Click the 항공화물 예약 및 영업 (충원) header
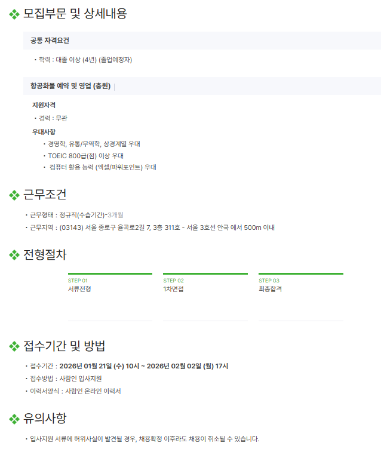The height and width of the screenshot is (452, 381). [70, 86]
